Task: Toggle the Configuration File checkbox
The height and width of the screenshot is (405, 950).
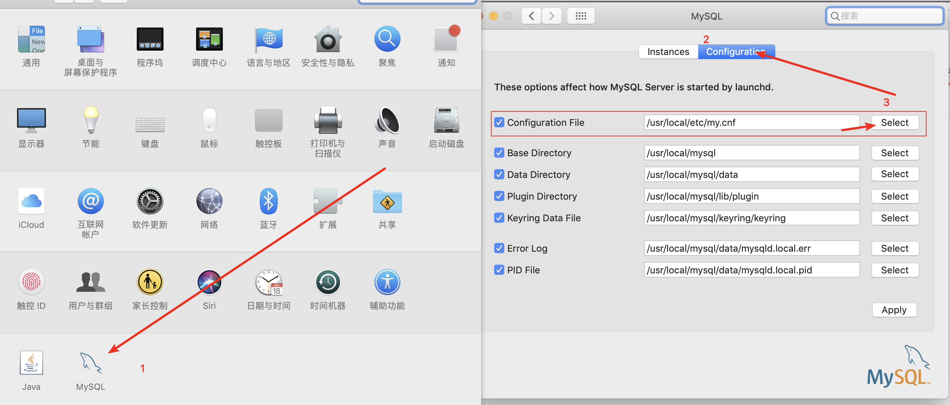Action: tap(499, 122)
